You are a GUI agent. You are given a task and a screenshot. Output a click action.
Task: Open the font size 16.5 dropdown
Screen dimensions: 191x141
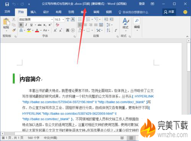coord(63,19)
